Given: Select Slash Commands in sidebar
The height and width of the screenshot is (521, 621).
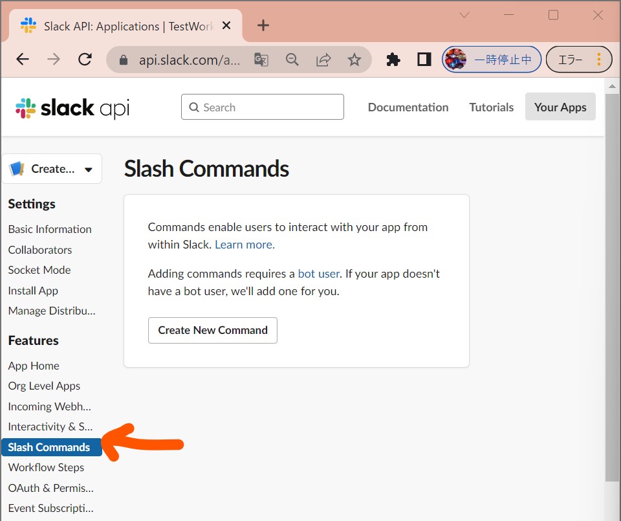Looking at the screenshot, I should click(x=52, y=447).
